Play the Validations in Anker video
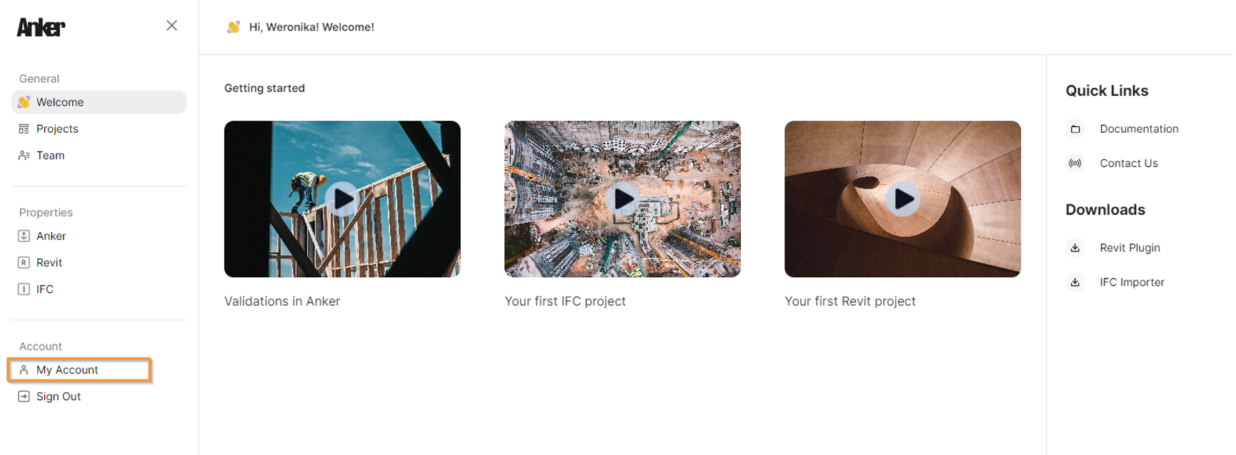The image size is (1236, 455). pos(342,199)
